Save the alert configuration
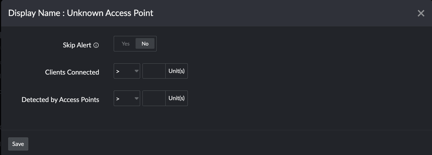This screenshot has height=155, width=432. tap(18, 144)
